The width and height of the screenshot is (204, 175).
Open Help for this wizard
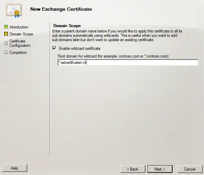14,168
